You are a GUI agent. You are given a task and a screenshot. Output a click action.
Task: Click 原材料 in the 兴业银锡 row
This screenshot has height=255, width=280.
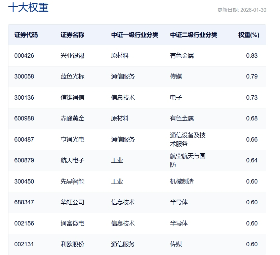pos(120,56)
